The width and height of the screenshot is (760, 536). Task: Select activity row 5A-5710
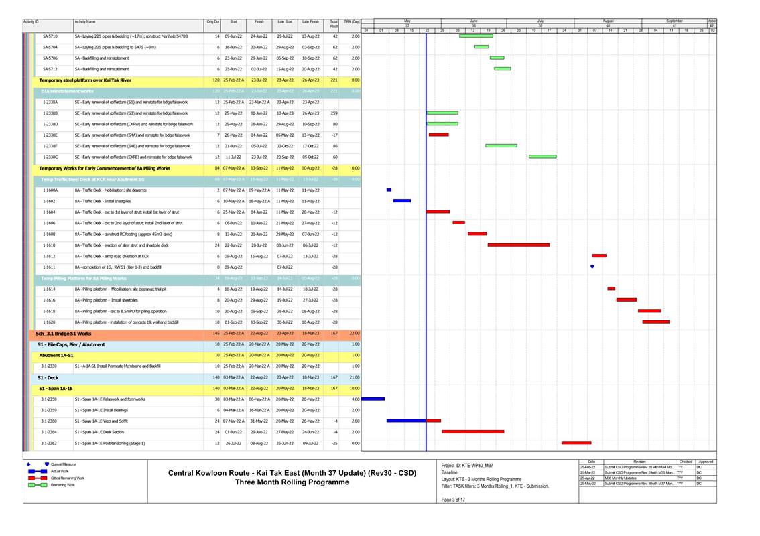click(x=50, y=36)
